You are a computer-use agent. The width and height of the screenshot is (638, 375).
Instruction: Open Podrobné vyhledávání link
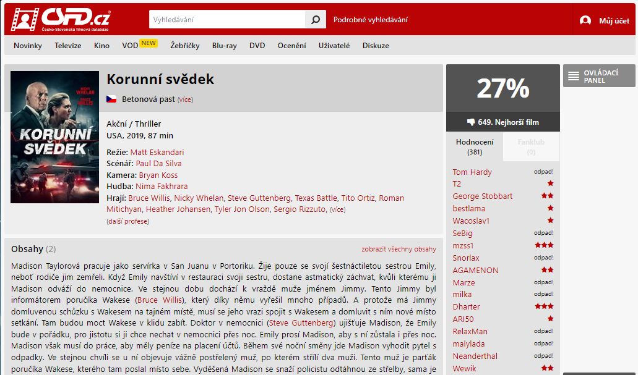coord(370,20)
